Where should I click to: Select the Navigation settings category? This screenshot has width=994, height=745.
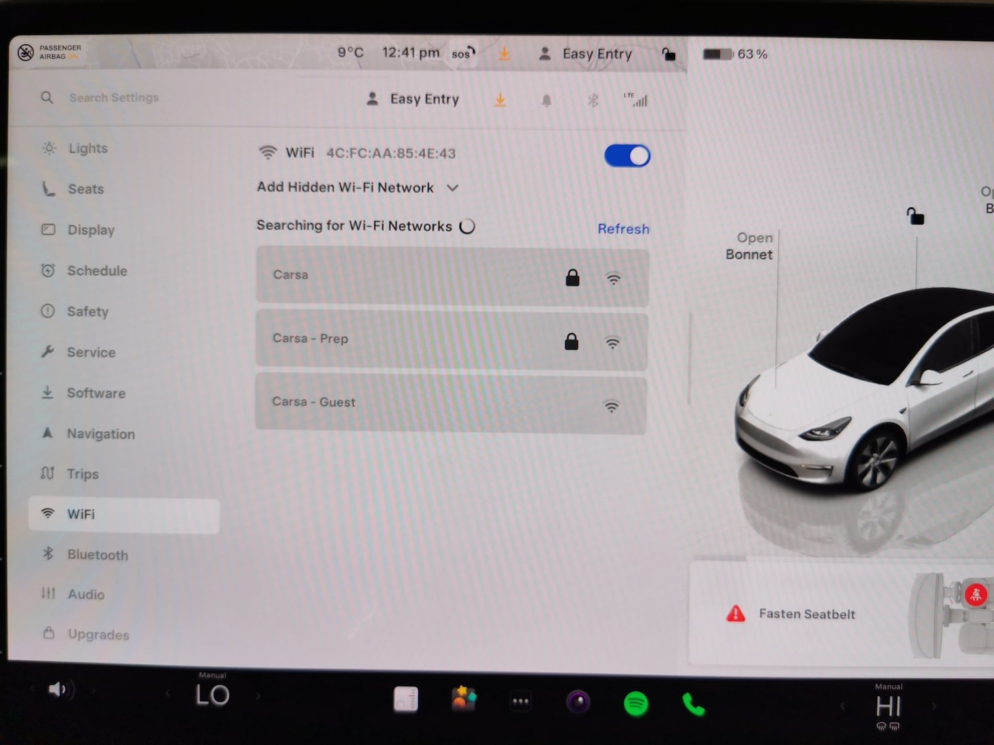101,434
